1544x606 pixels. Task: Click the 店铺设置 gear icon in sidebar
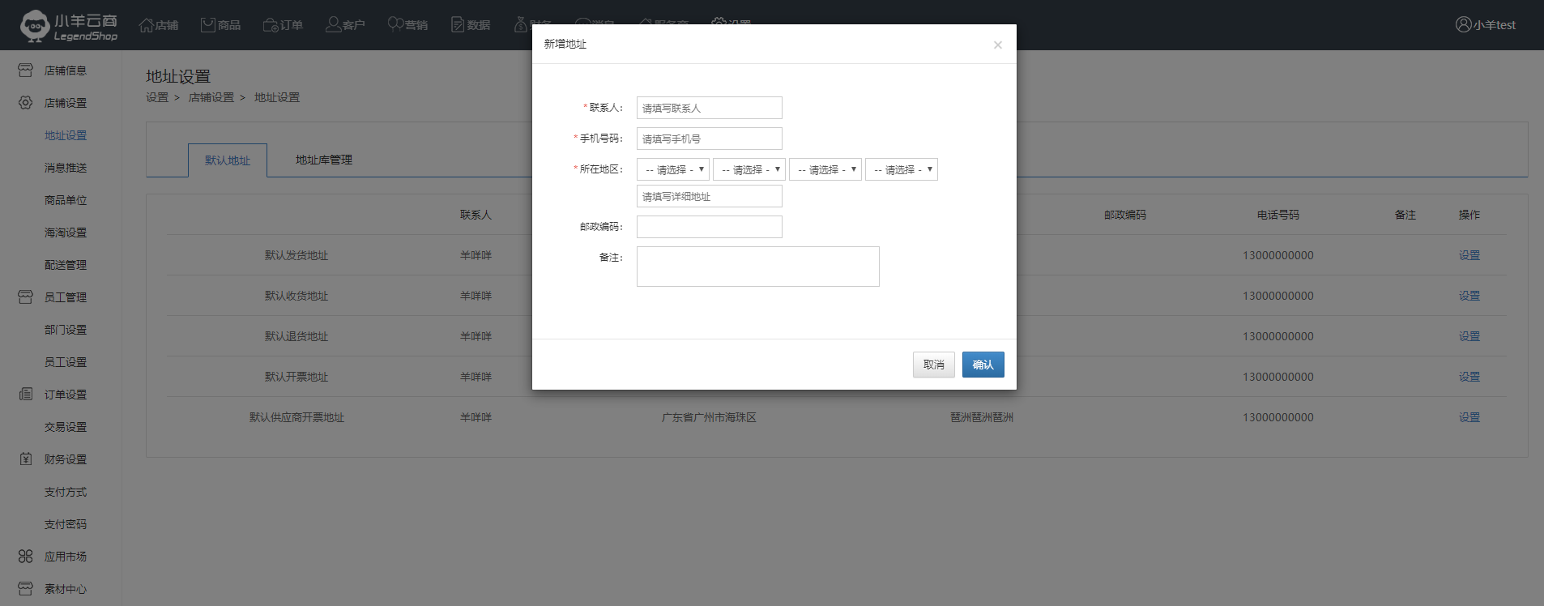coord(26,103)
